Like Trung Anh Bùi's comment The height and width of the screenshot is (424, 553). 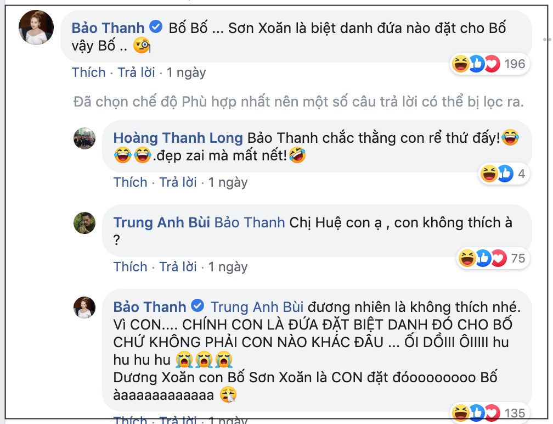coord(130,267)
